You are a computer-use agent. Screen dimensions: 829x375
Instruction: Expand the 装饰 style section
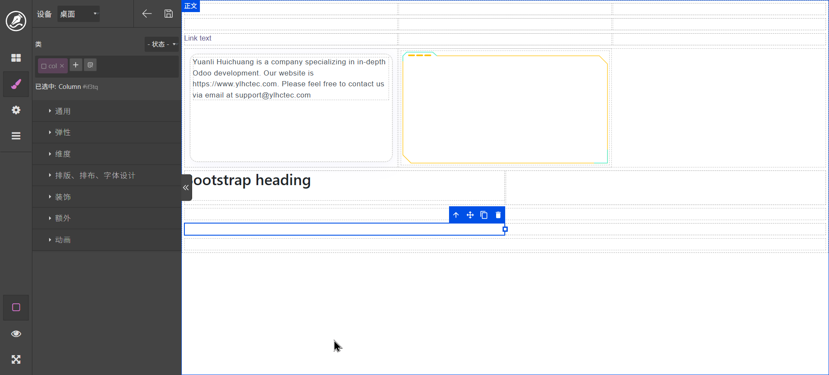[63, 197]
